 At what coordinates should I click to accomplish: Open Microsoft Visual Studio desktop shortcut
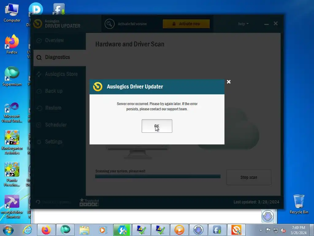(12, 112)
